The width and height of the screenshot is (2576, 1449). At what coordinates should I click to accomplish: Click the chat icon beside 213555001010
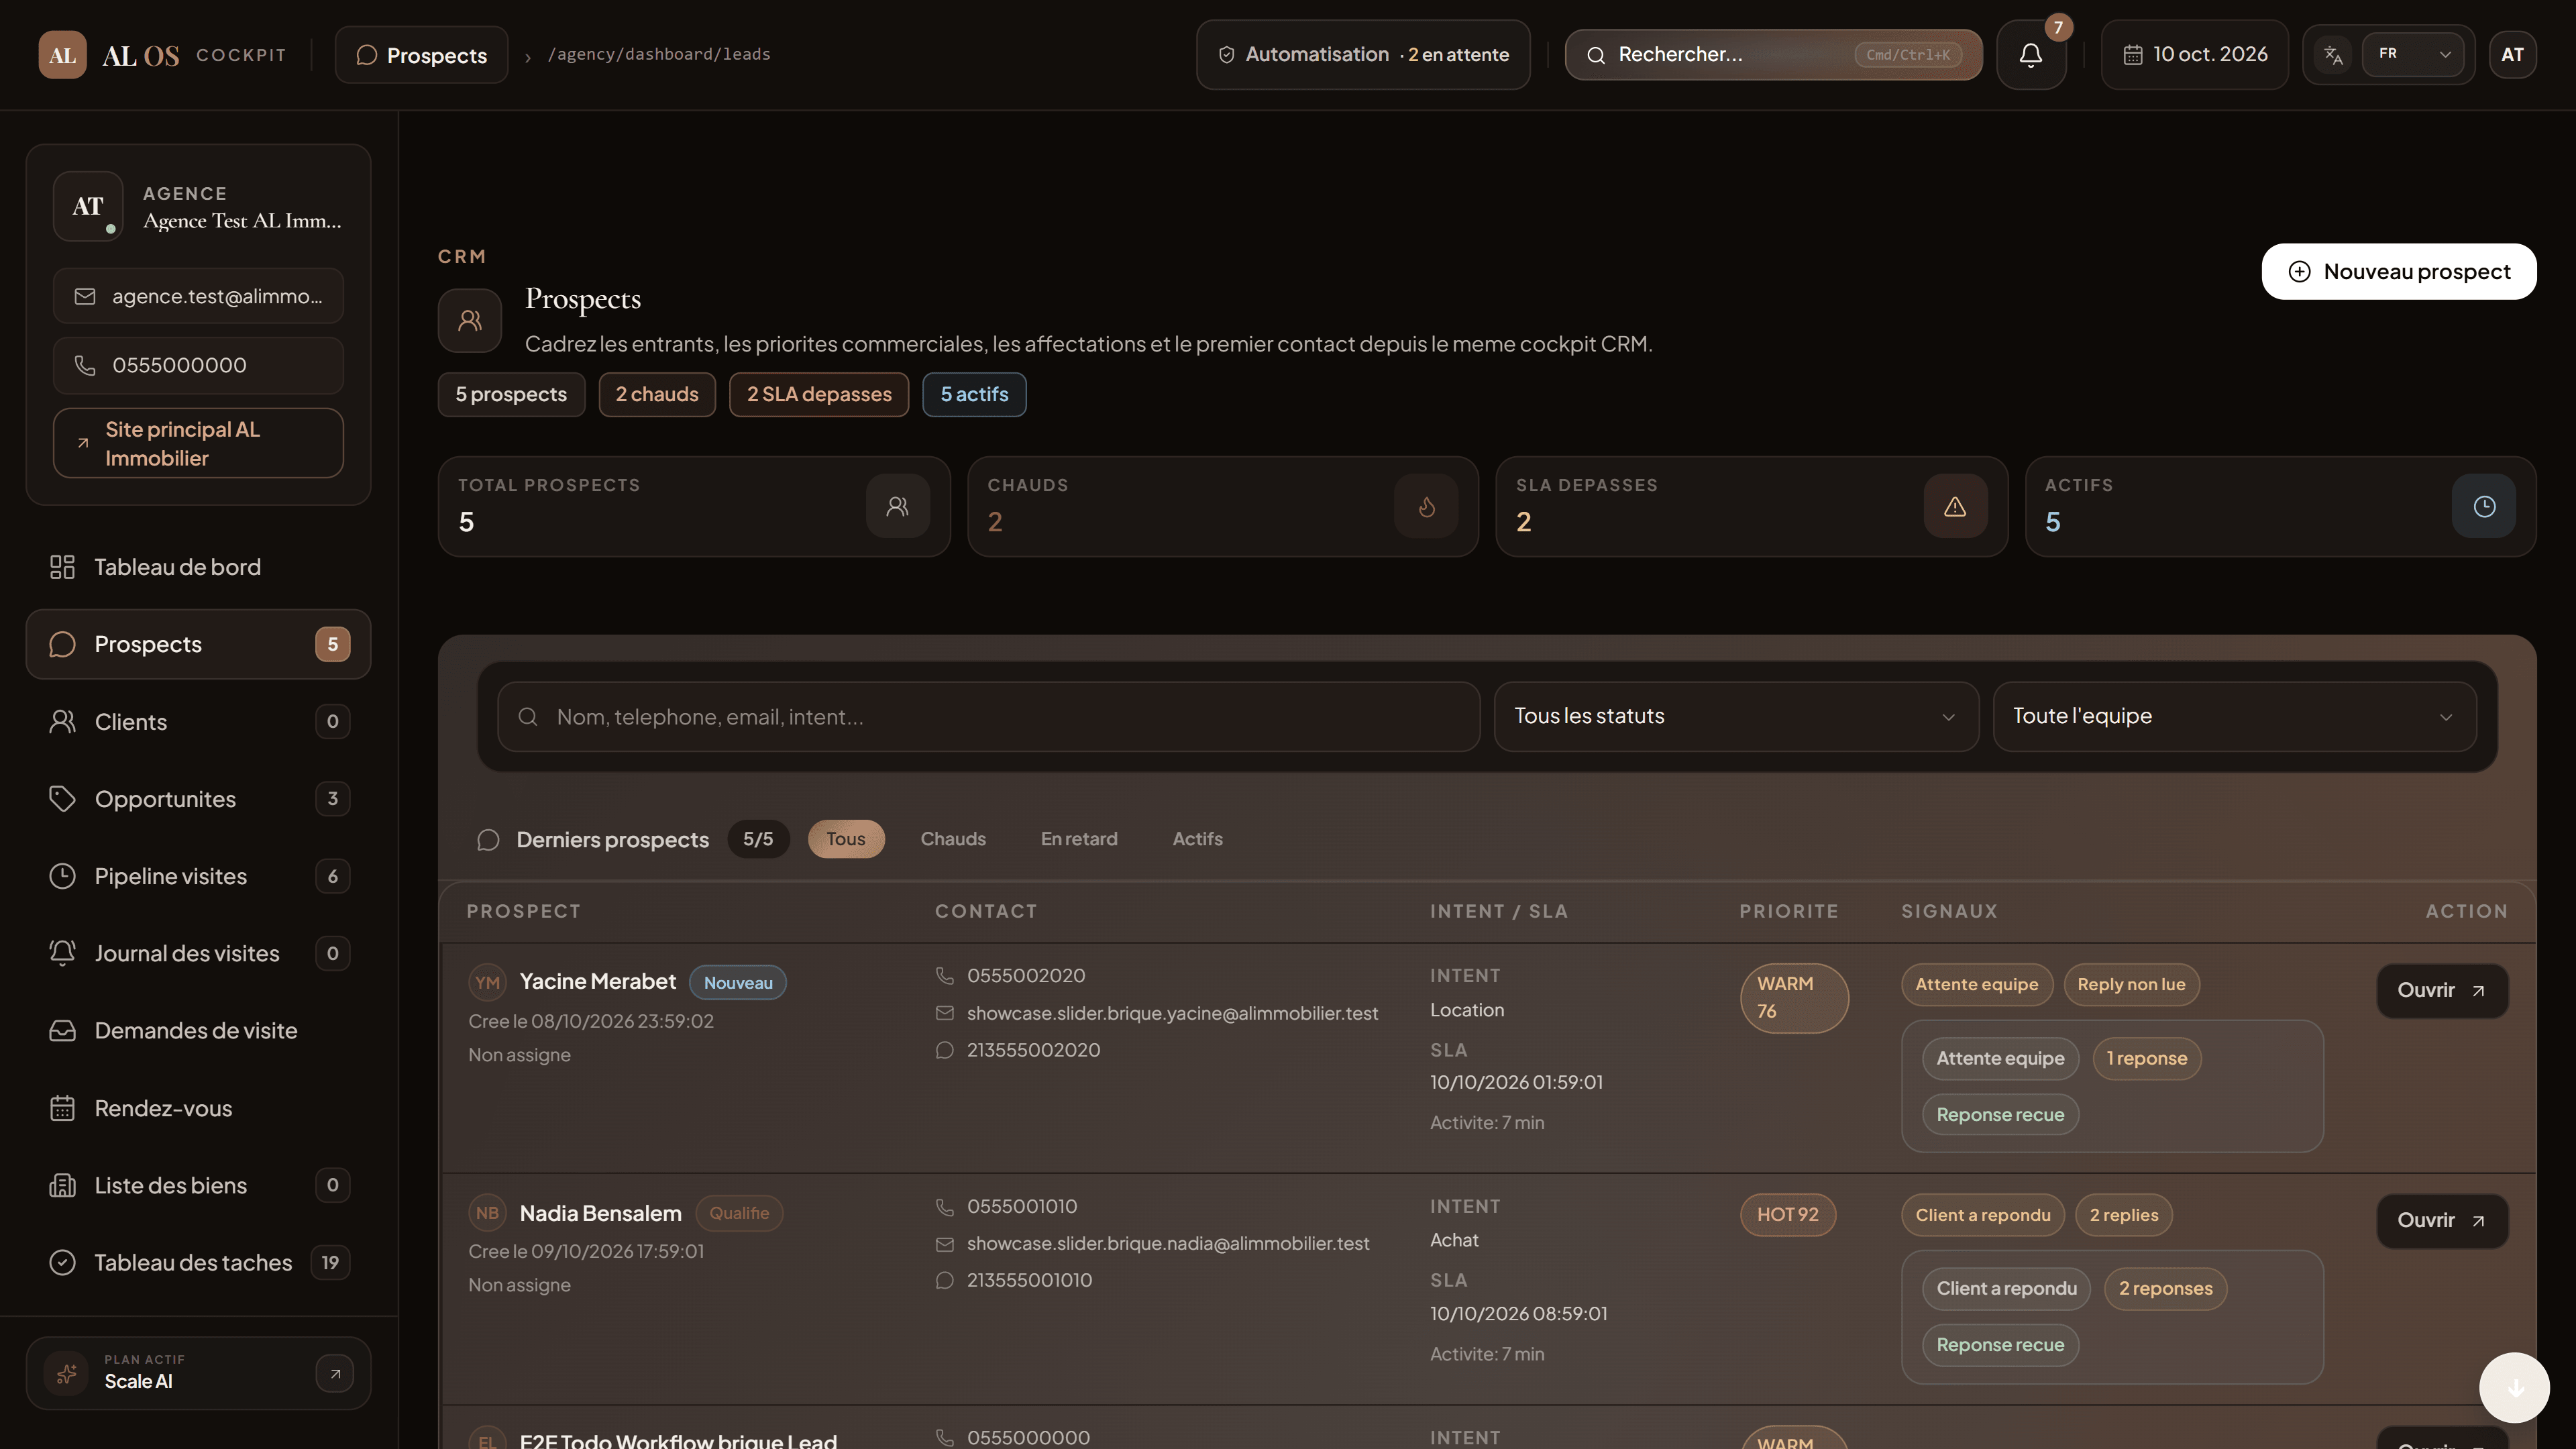pos(944,1280)
